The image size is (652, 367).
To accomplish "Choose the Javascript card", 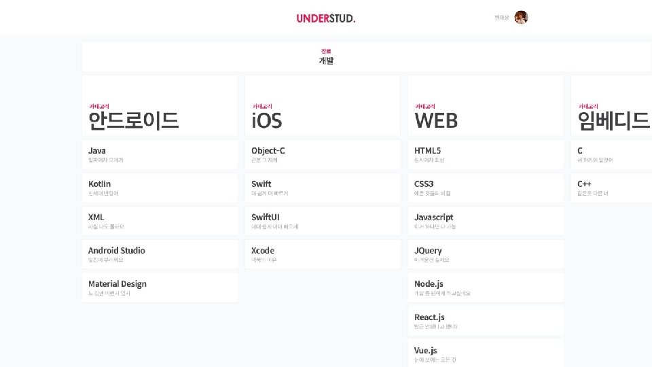I will [486, 221].
